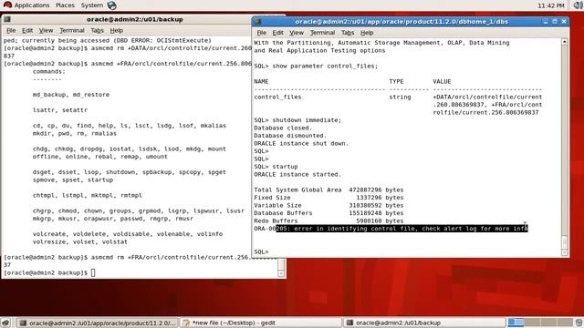Click the shell prompt cursor in backup terminal

coord(93,272)
